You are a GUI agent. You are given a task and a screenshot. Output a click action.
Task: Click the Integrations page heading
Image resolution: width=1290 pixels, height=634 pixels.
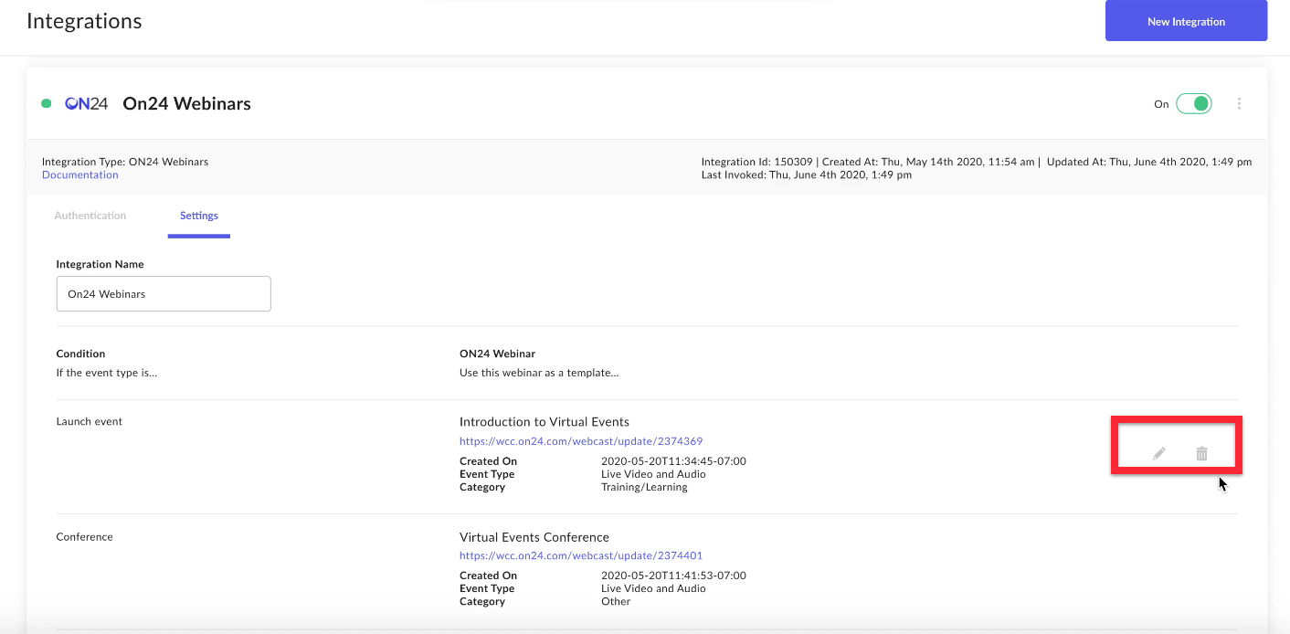click(84, 21)
